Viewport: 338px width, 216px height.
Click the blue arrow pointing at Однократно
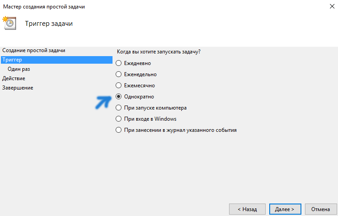[103, 102]
